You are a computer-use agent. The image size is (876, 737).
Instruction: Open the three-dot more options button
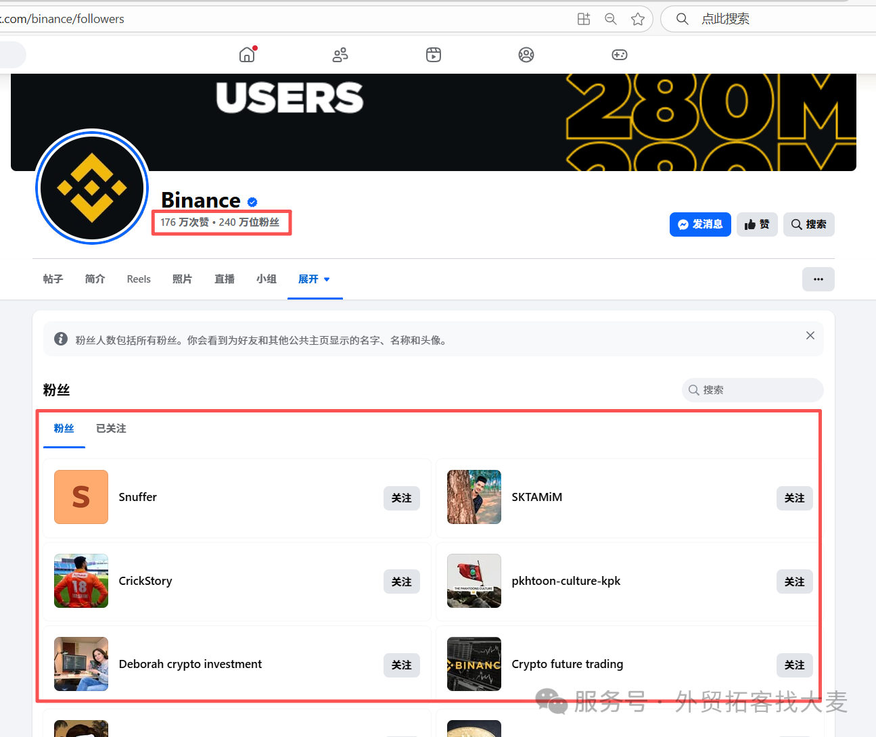pyautogui.click(x=819, y=279)
